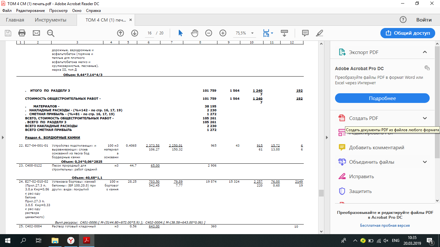This screenshot has height=247, width=440.
Task: Open the Find text magnifier tool
Action: click(x=51, y=33)
